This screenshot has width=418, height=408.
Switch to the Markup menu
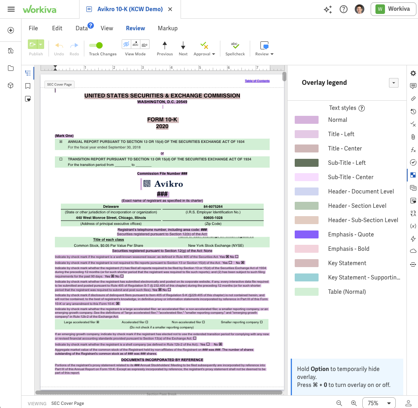pyautogui.click(x=168, y=28)
